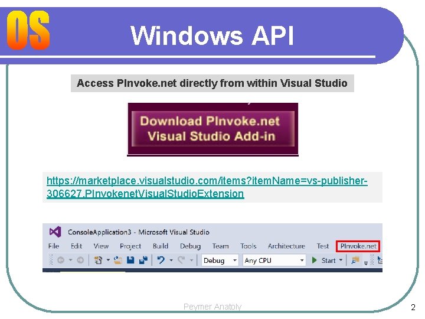Click the 'Access PInvoke.net directly' heading text
The width and height of the screenshot is (425, 319).
click(x=212, y=83)
